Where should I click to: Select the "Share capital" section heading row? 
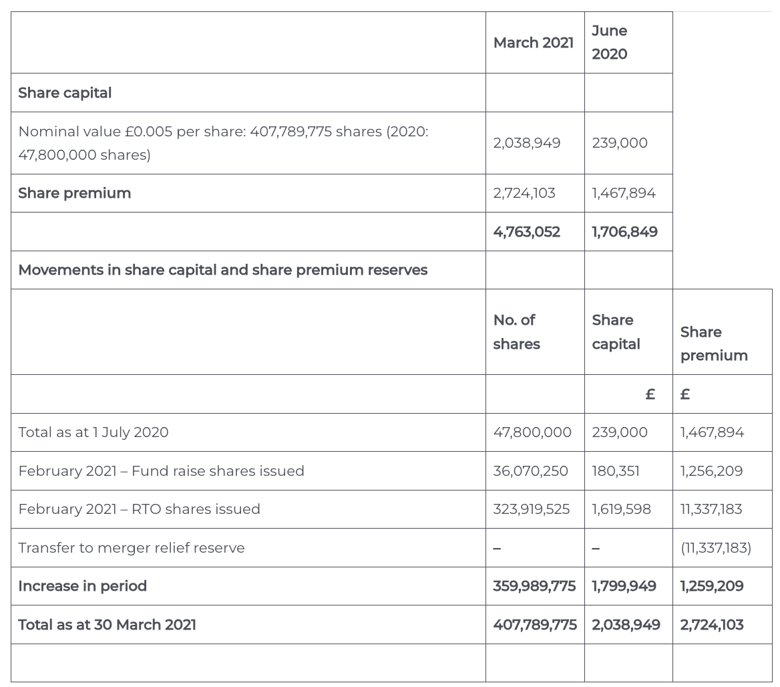click(x=65, y=93)
